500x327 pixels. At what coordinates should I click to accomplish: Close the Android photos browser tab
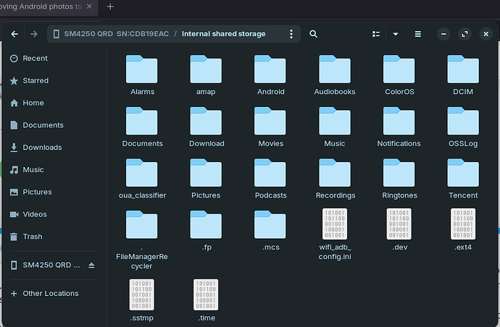coord(89,7)
